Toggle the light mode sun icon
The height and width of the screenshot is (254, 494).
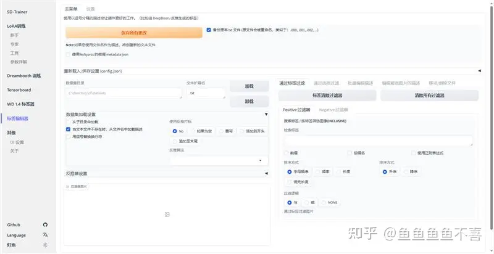tap(45, 245)
